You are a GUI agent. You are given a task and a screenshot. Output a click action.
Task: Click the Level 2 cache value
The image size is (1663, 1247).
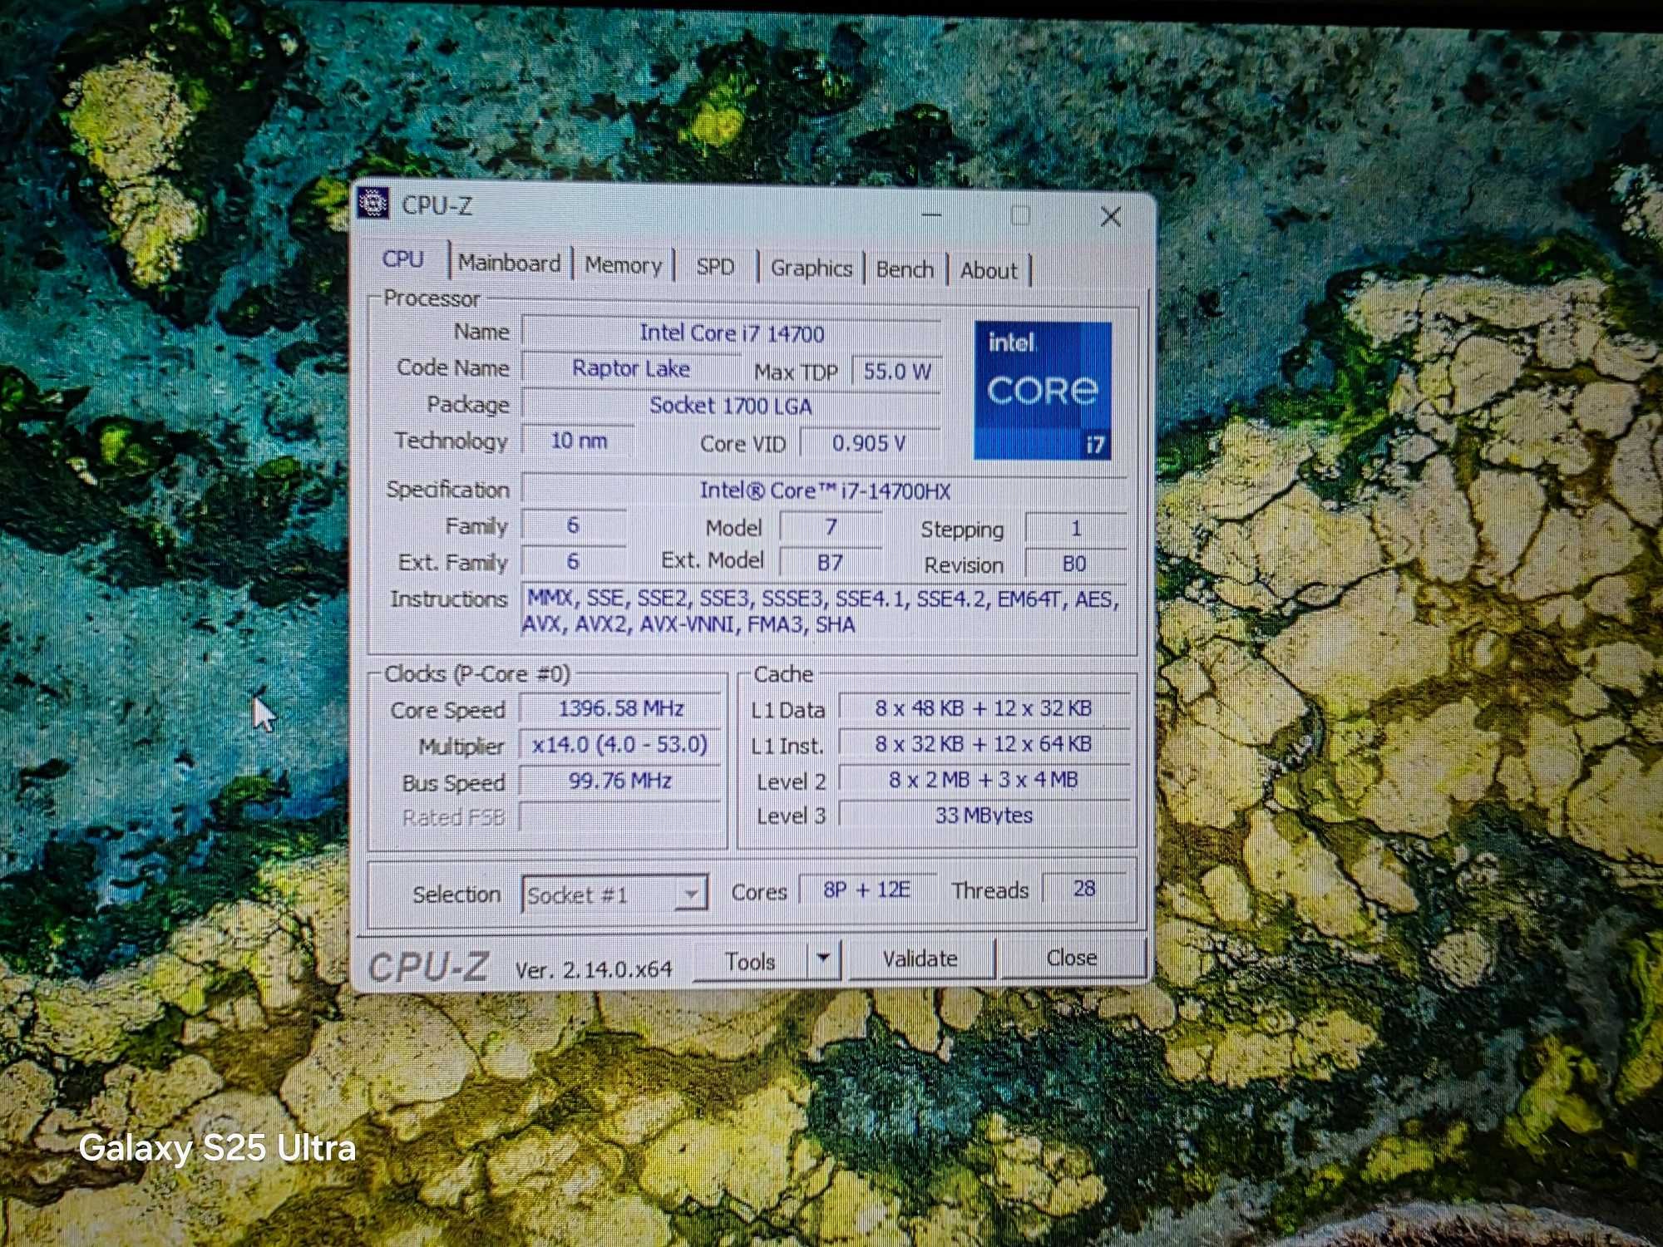click(984, 780)
